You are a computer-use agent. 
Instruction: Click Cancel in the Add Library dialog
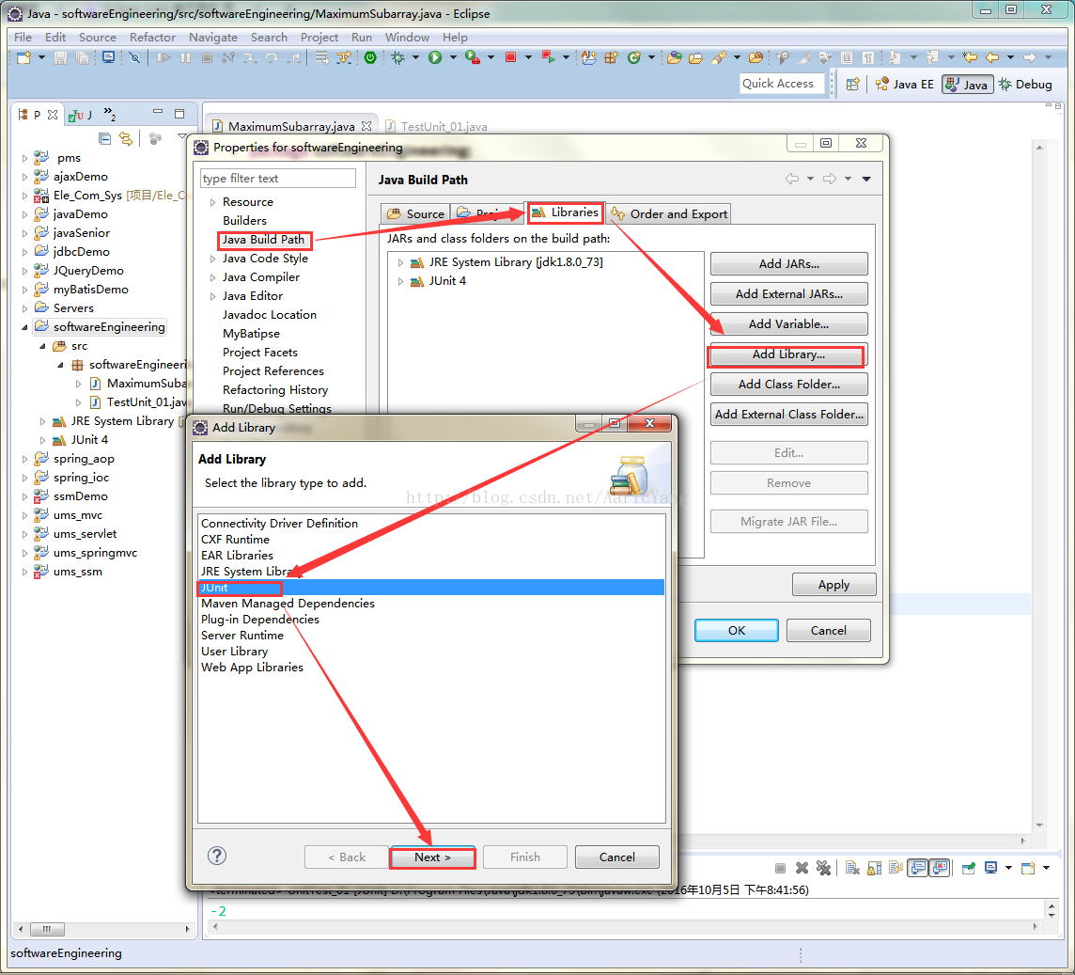point(617,857)
